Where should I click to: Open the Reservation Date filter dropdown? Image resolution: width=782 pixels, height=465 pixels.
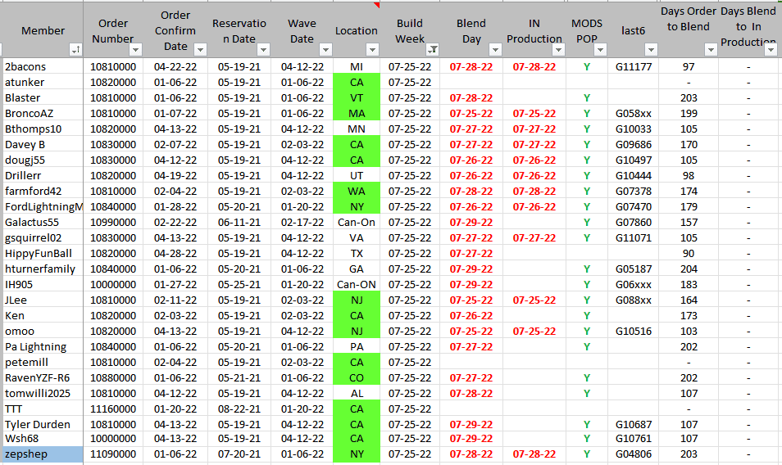pos(262,50)
